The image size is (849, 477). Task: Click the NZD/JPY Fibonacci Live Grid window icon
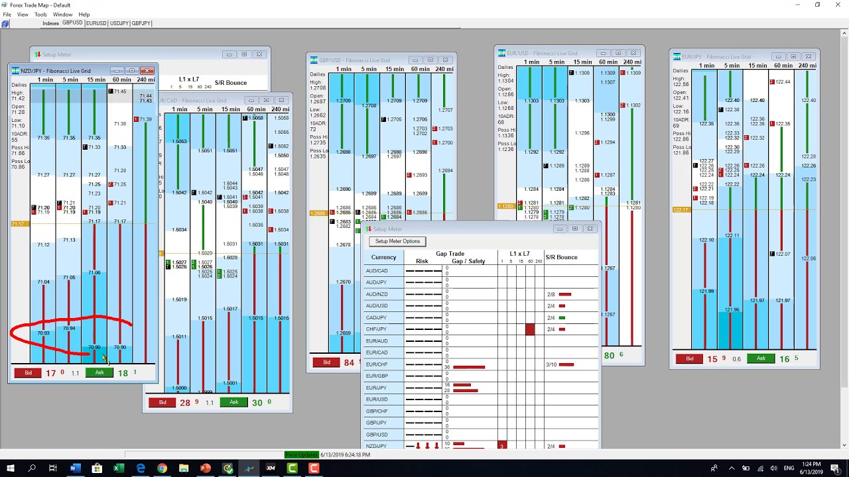[x=15, y=71]
